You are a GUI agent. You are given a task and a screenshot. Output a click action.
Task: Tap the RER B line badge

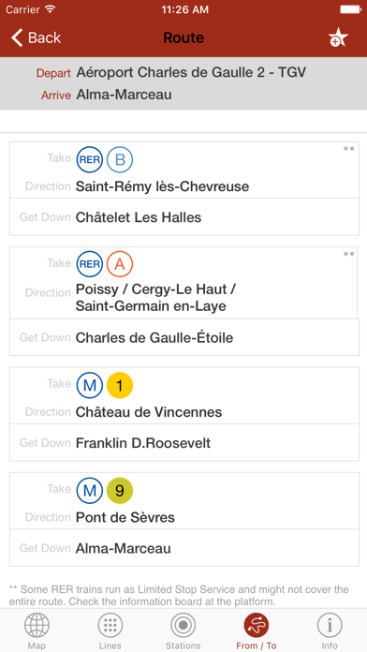tap(120, 159)
